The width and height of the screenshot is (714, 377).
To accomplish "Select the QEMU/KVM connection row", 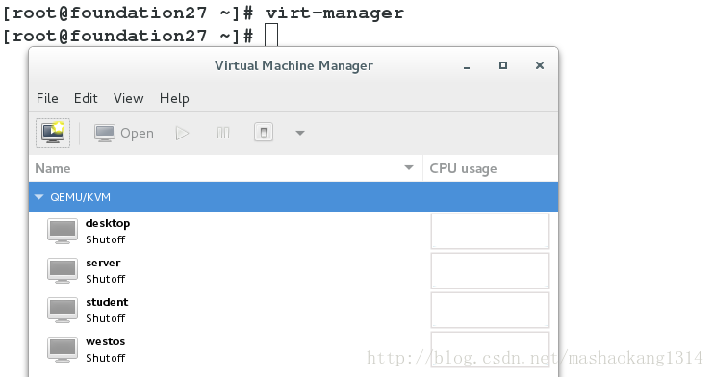I will (293, 197).
